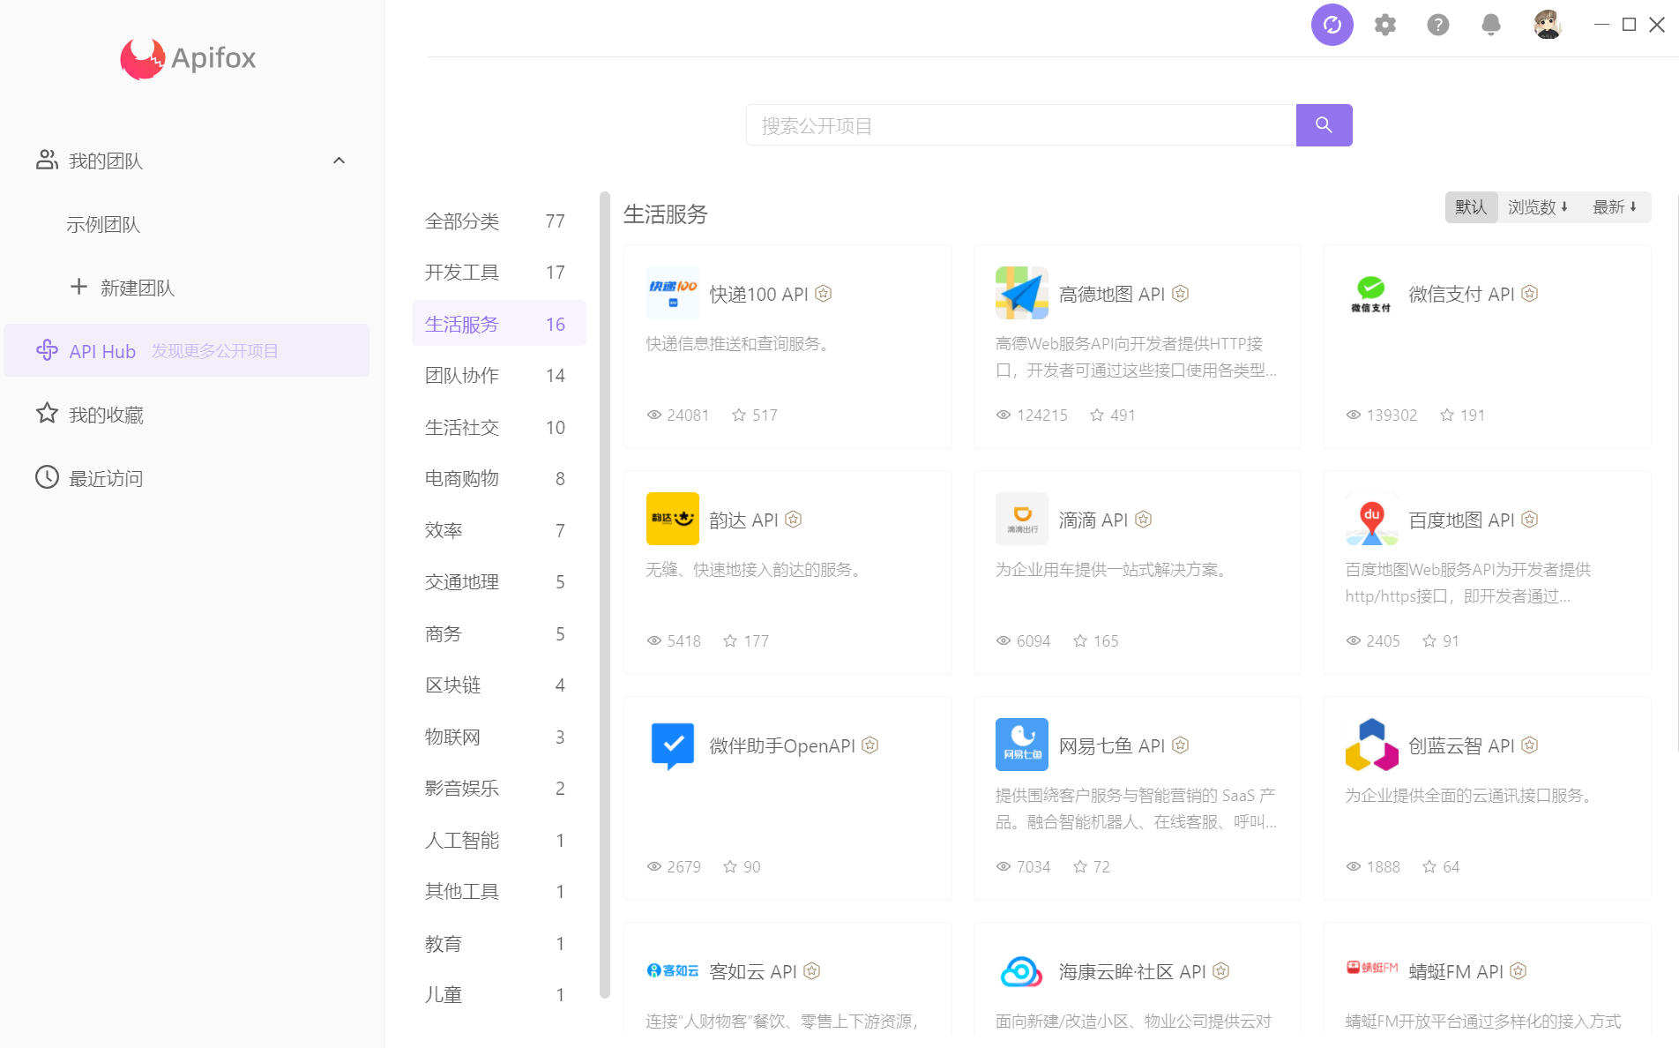Click the 微信支付 API logo icon
The height and width of the screenshot is (1048, 1679).
tap(1371, 293)
